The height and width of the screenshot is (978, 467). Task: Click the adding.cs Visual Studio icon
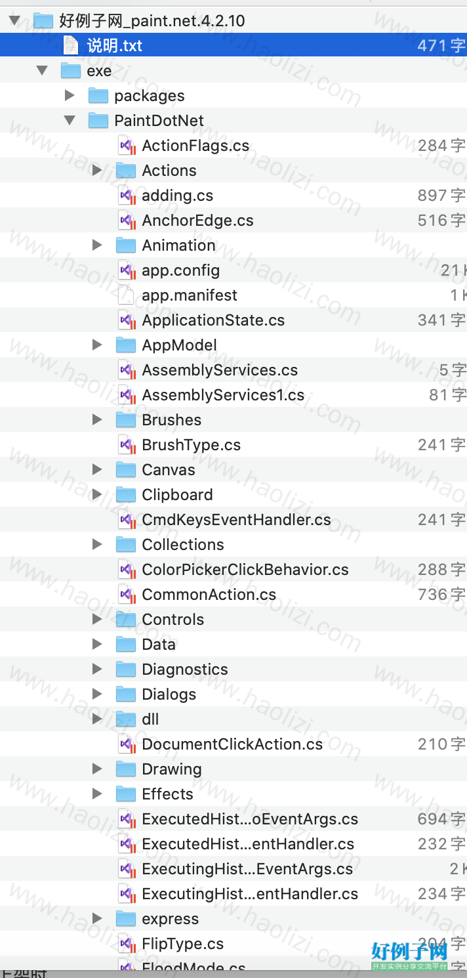tap(126, 195)
